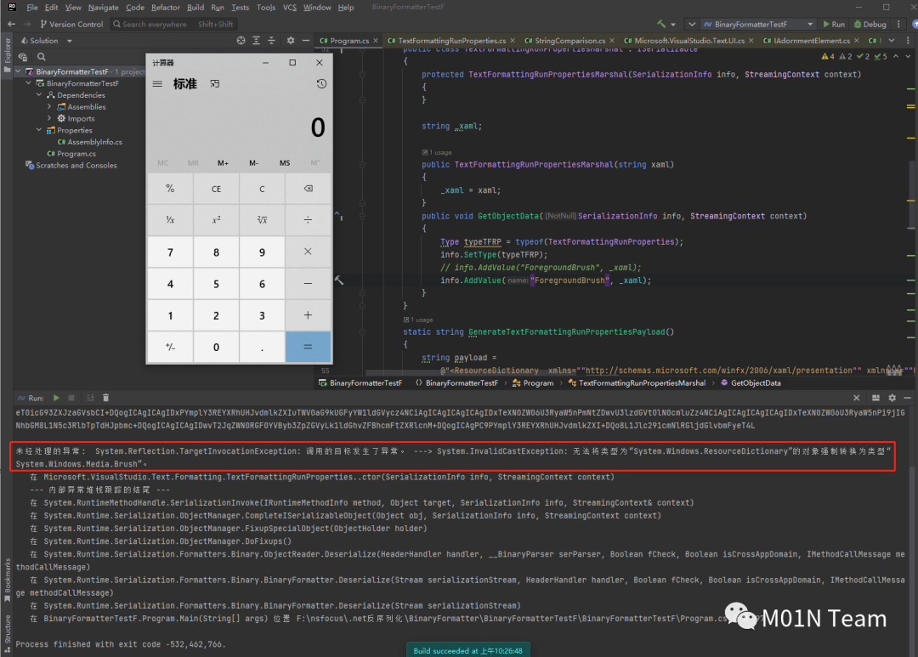Click the quick-fix hammer icon in editor gutter
Viewport: 918px width, 657px height.
click(x=339, y=280)
